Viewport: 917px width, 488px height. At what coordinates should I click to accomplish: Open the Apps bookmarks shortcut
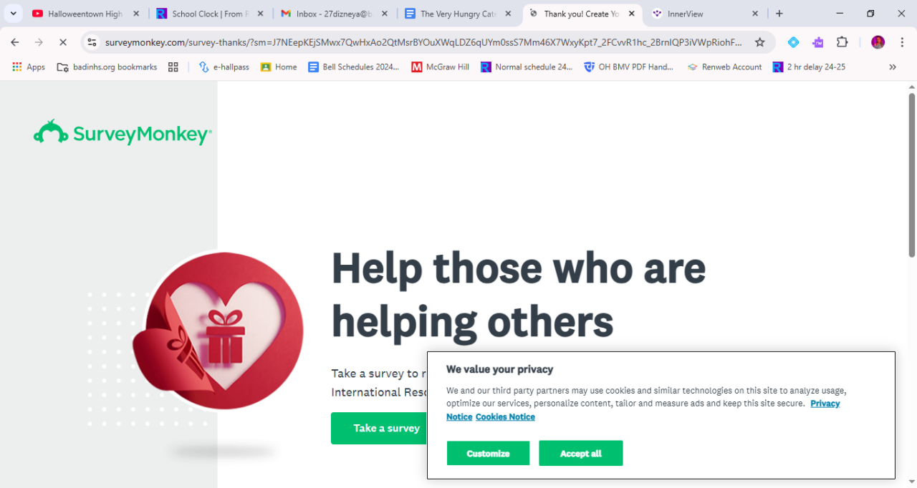pos(29,67)
